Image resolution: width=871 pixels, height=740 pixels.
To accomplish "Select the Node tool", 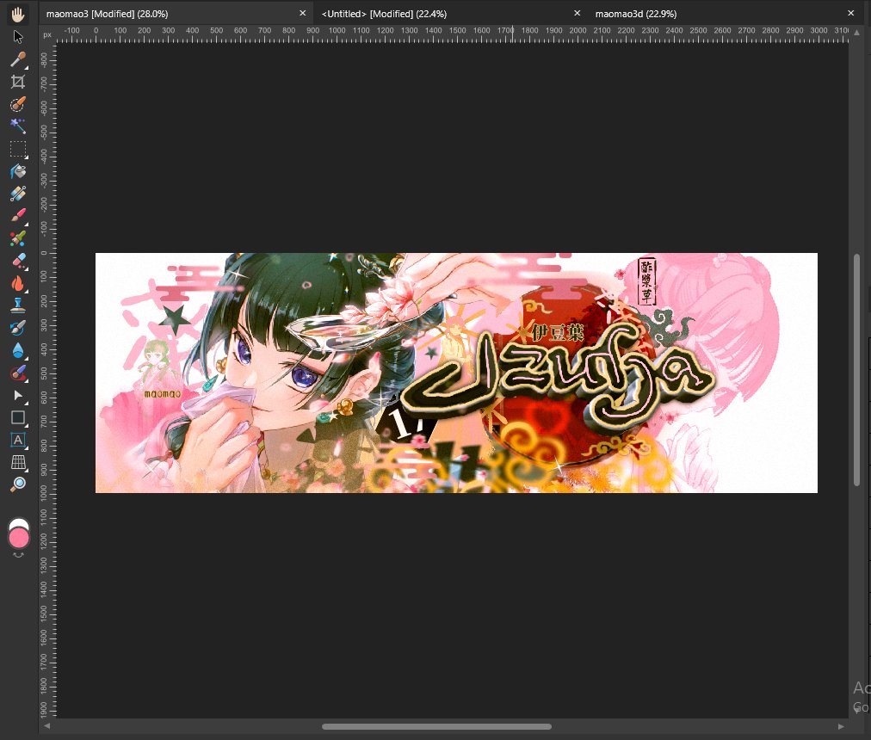I will (x=18, y=395).
